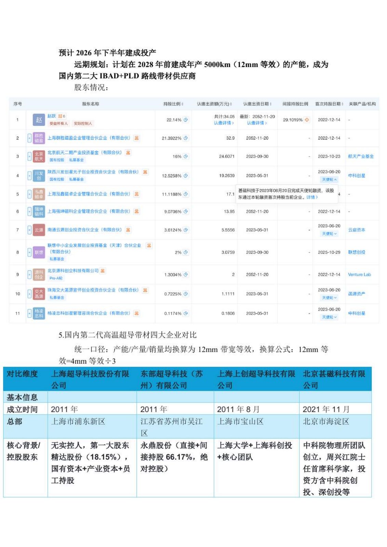
Task: Open history icon beside 11.1188% shareholding
Action: click(x=186, y=194)
